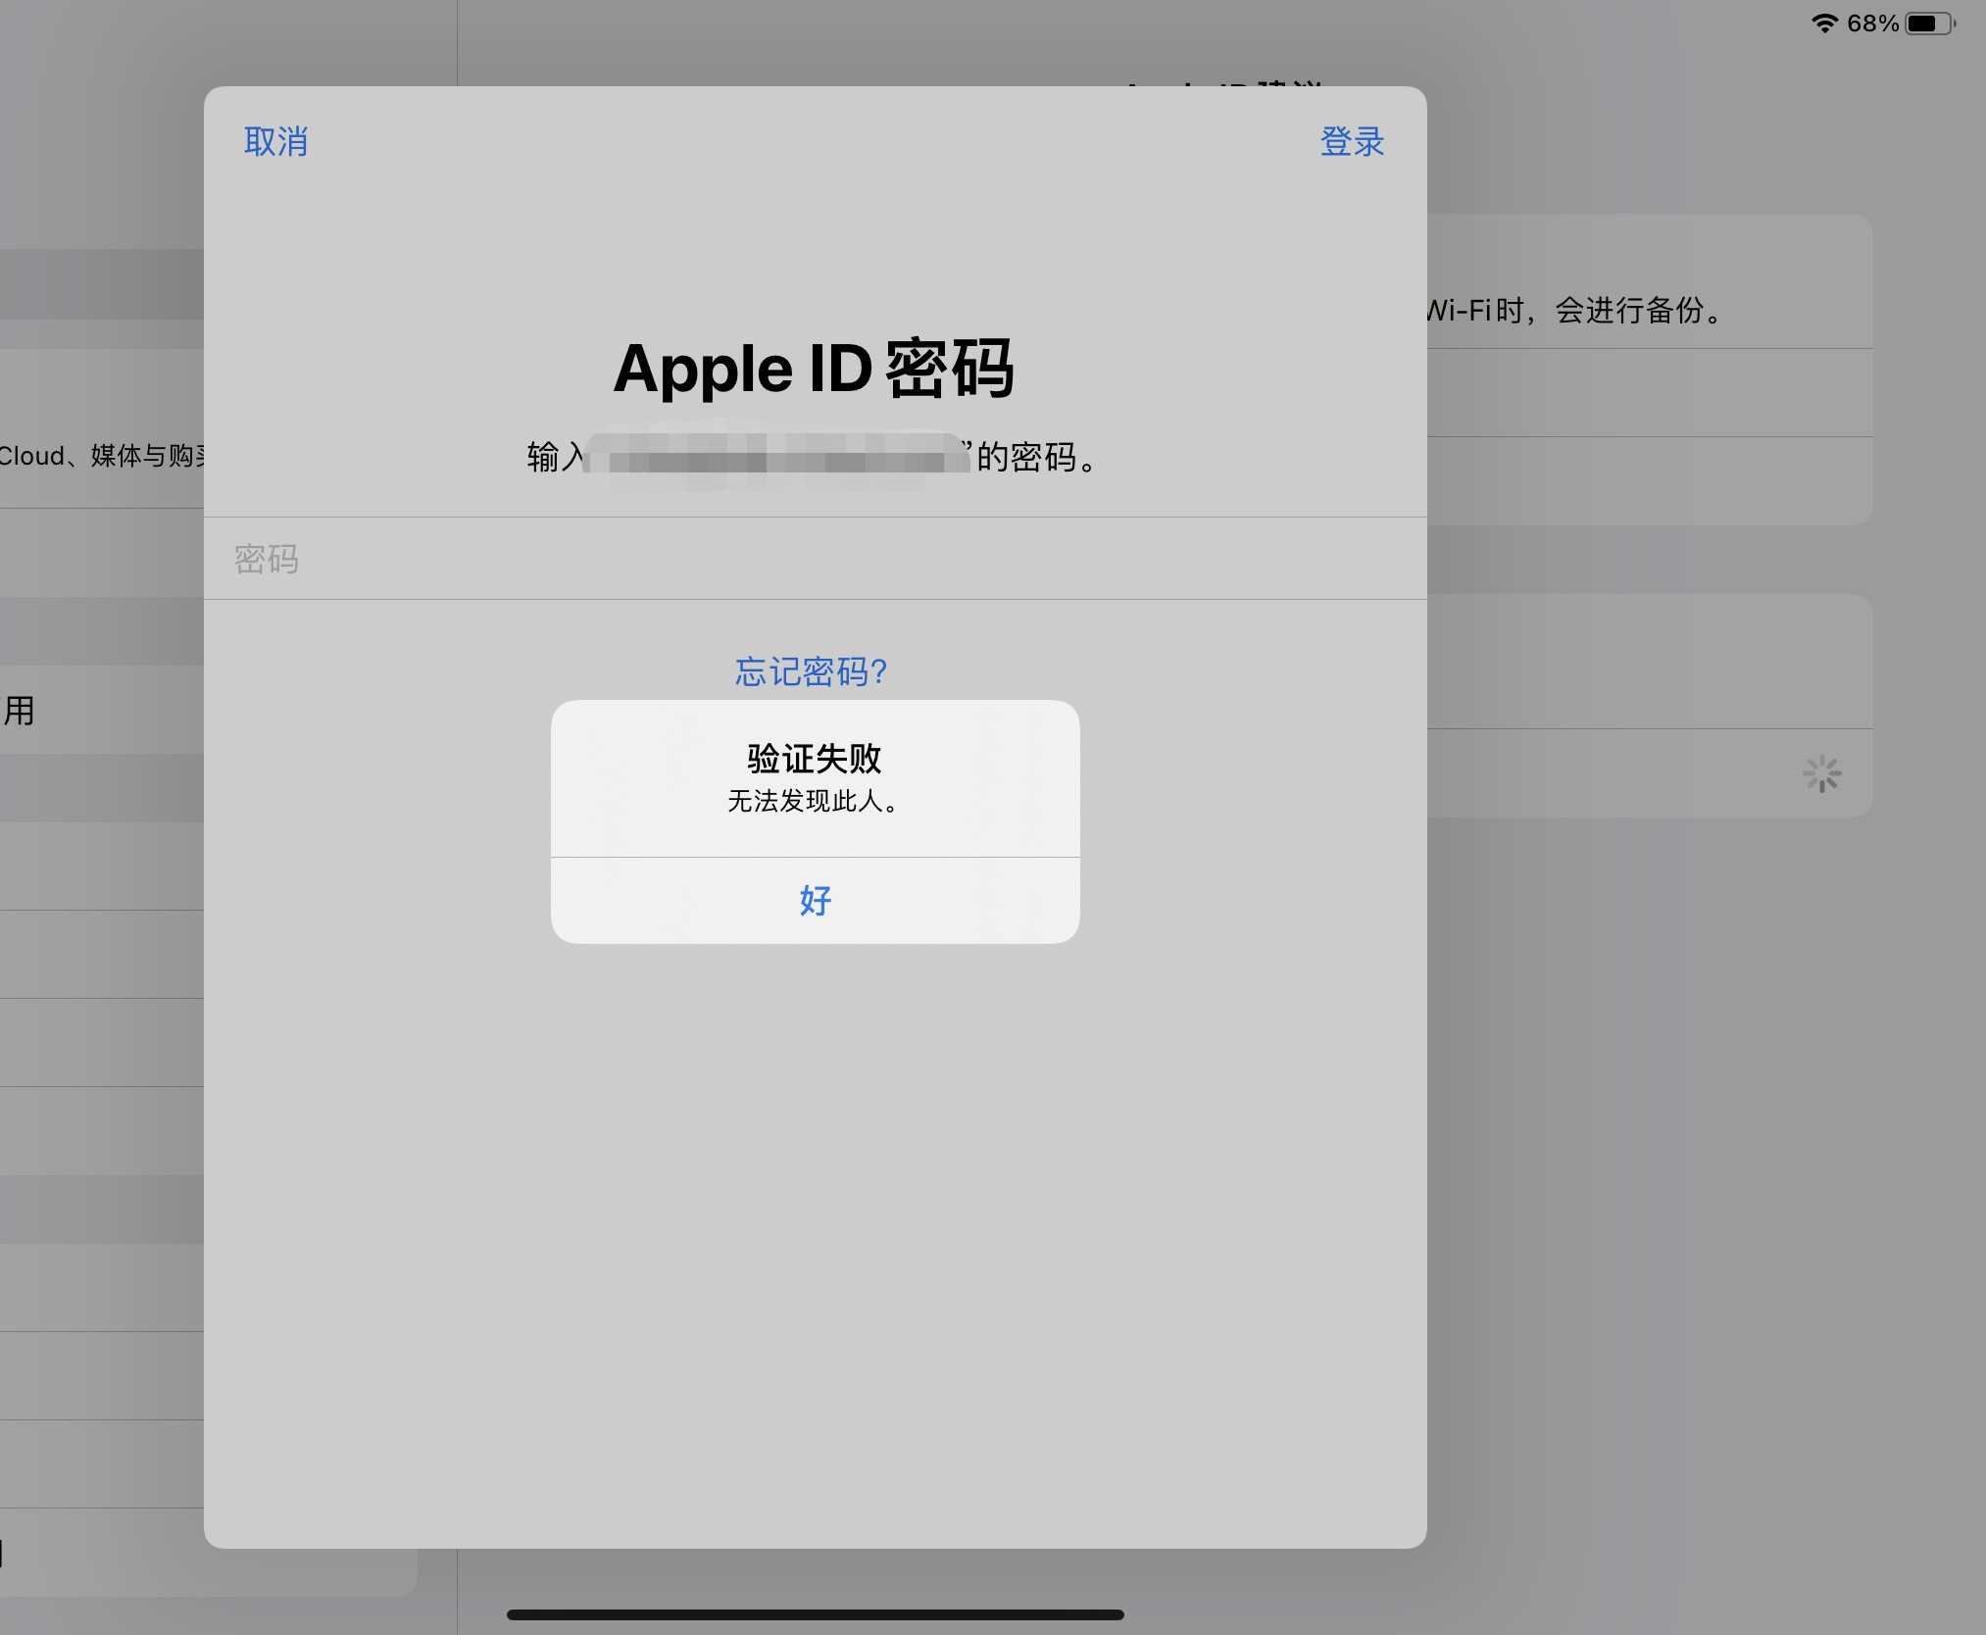
Task: Tap the battery status icon
Action: click(x=1930, y=24)
